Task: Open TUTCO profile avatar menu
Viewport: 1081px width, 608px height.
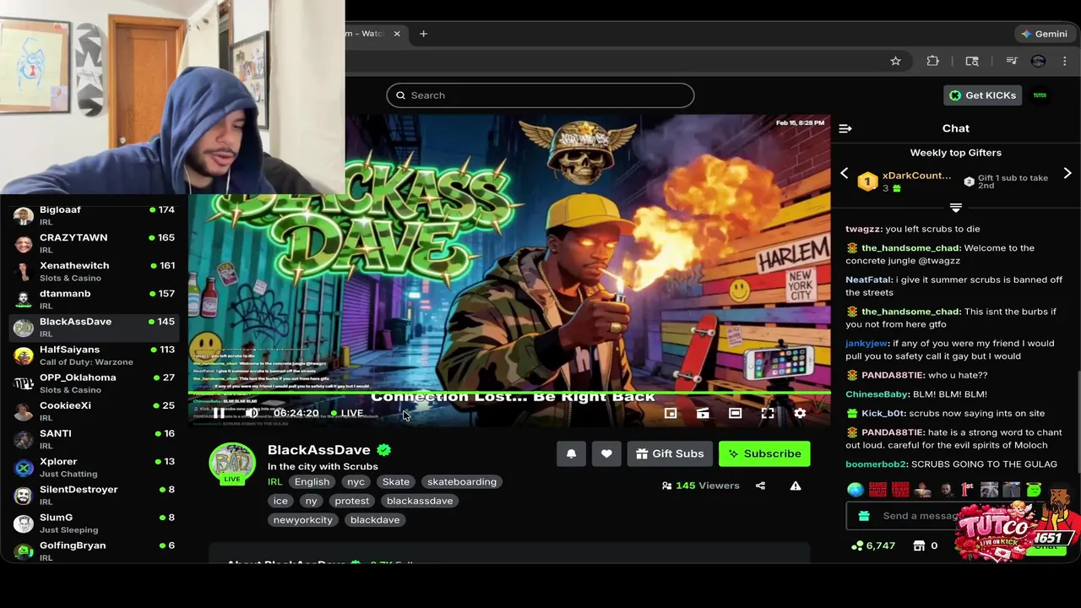Action: 1040,95
